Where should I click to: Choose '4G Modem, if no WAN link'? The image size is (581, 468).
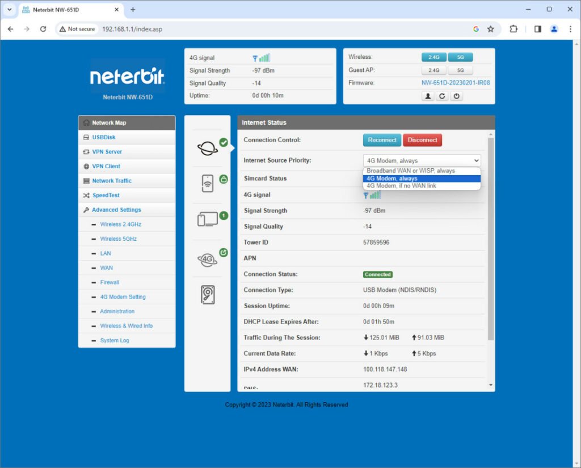click(x=401, y=186)
